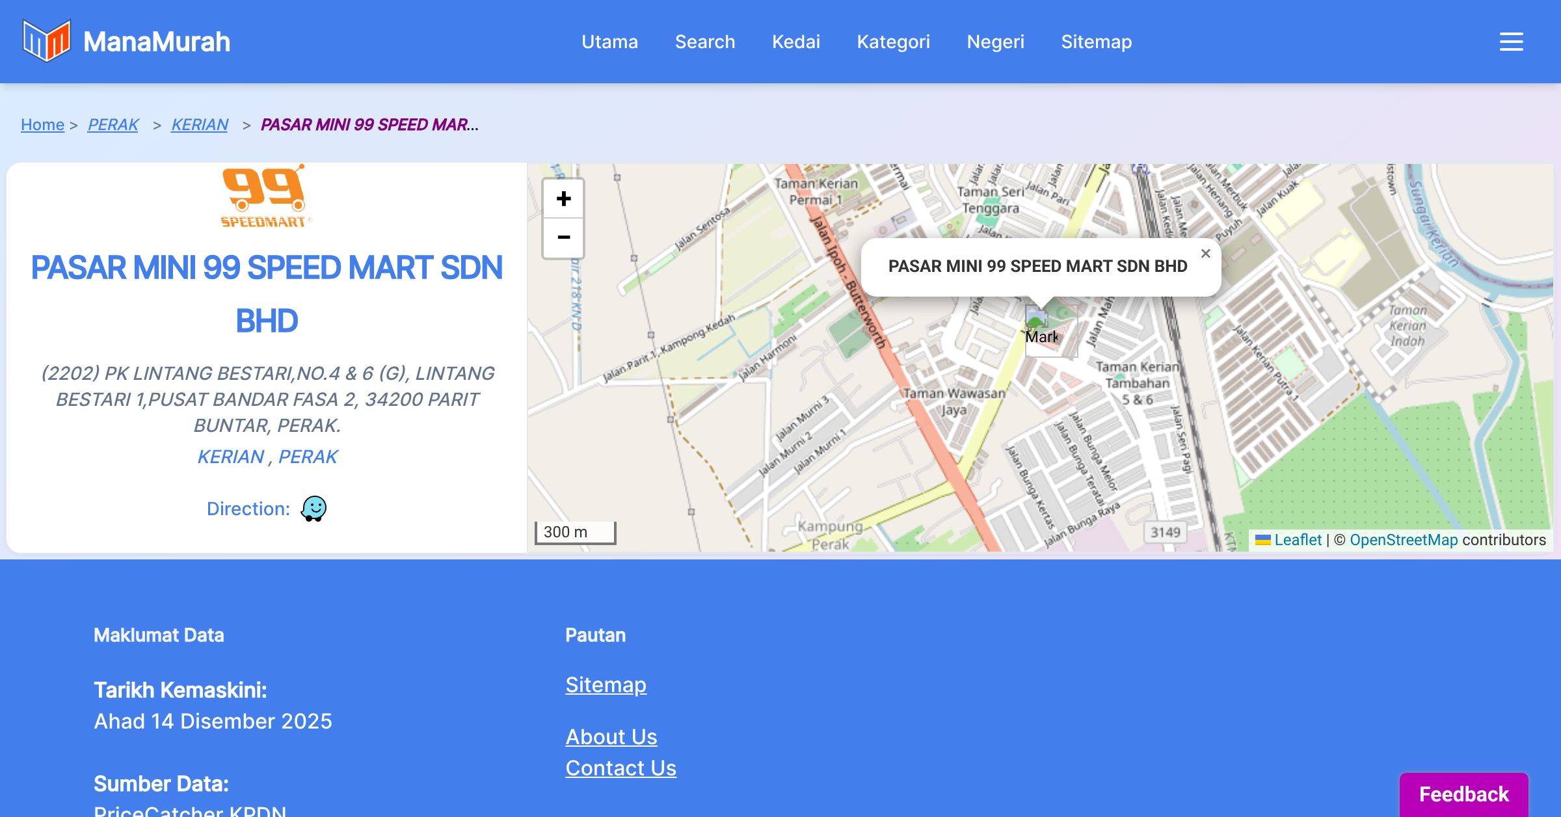Open Waze direction icon
1561x817 pixels.
[314, 509]
